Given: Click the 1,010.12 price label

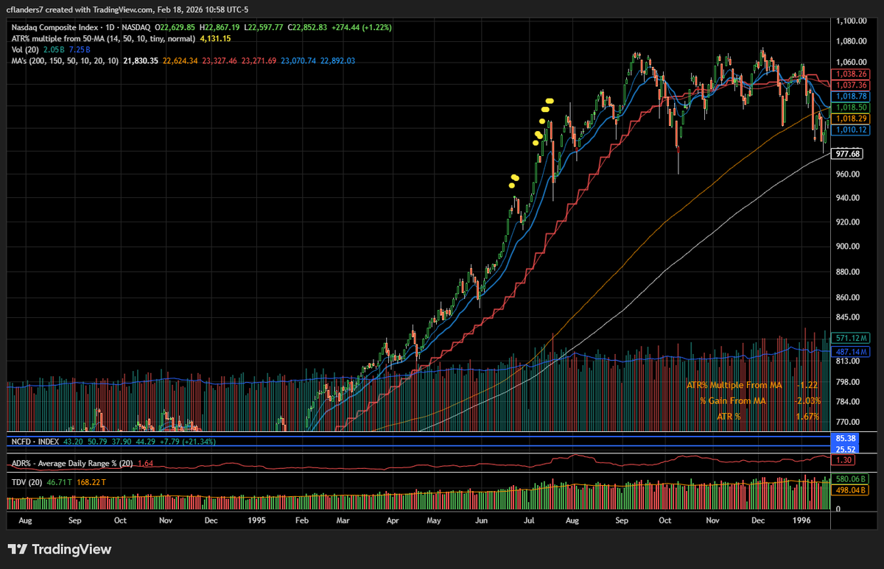Looking at the screenshot, I should click(850, 130).
